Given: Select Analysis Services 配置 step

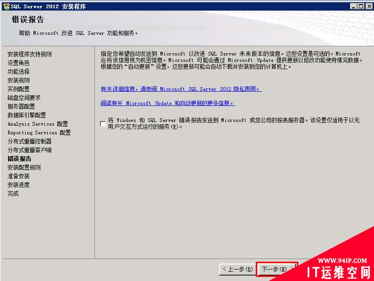Looking at the screenshot, I should [x=38, y=124].
